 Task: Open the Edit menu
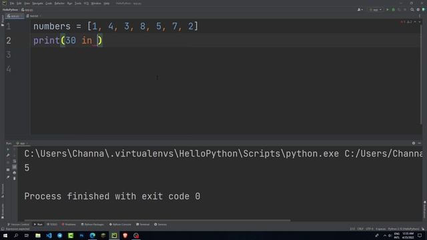coord(19,3)
